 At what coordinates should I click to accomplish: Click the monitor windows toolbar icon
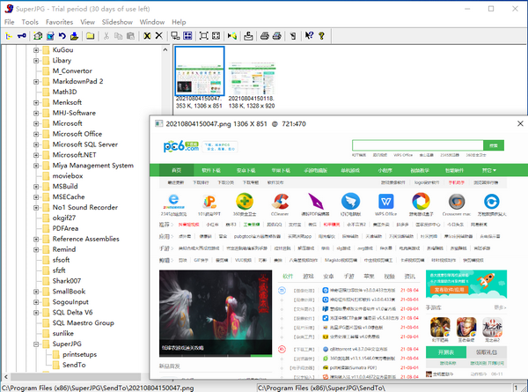point(175,36)
